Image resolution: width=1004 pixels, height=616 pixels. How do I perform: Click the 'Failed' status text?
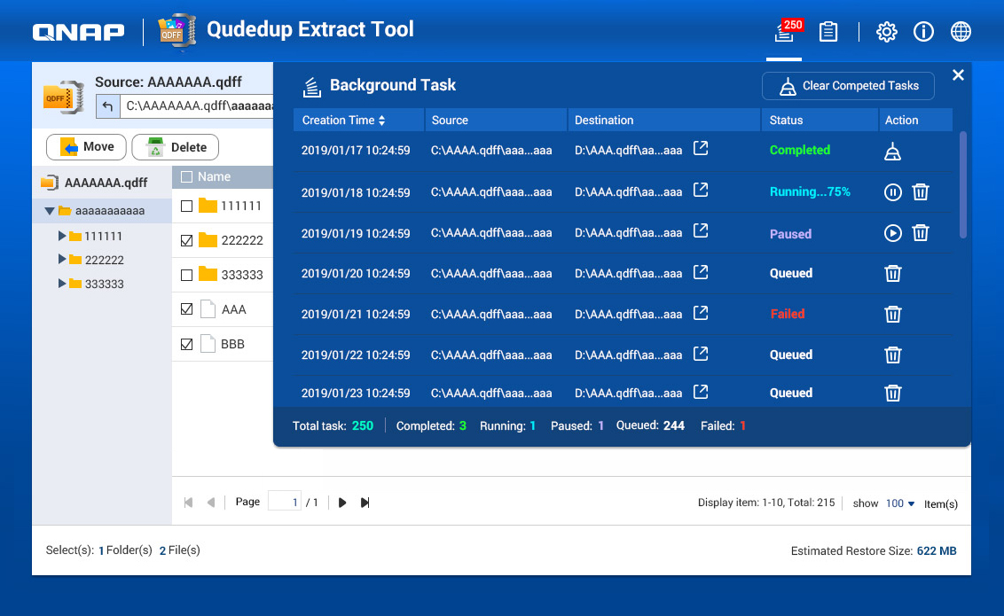click(788, 314)
